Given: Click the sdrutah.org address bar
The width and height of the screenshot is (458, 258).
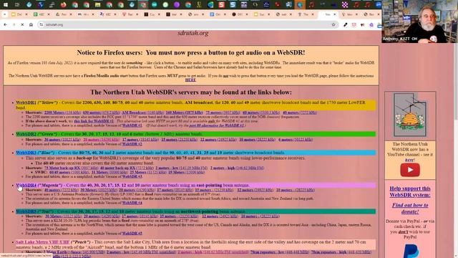Looking at the screenshot, I should tap(187, 25).
